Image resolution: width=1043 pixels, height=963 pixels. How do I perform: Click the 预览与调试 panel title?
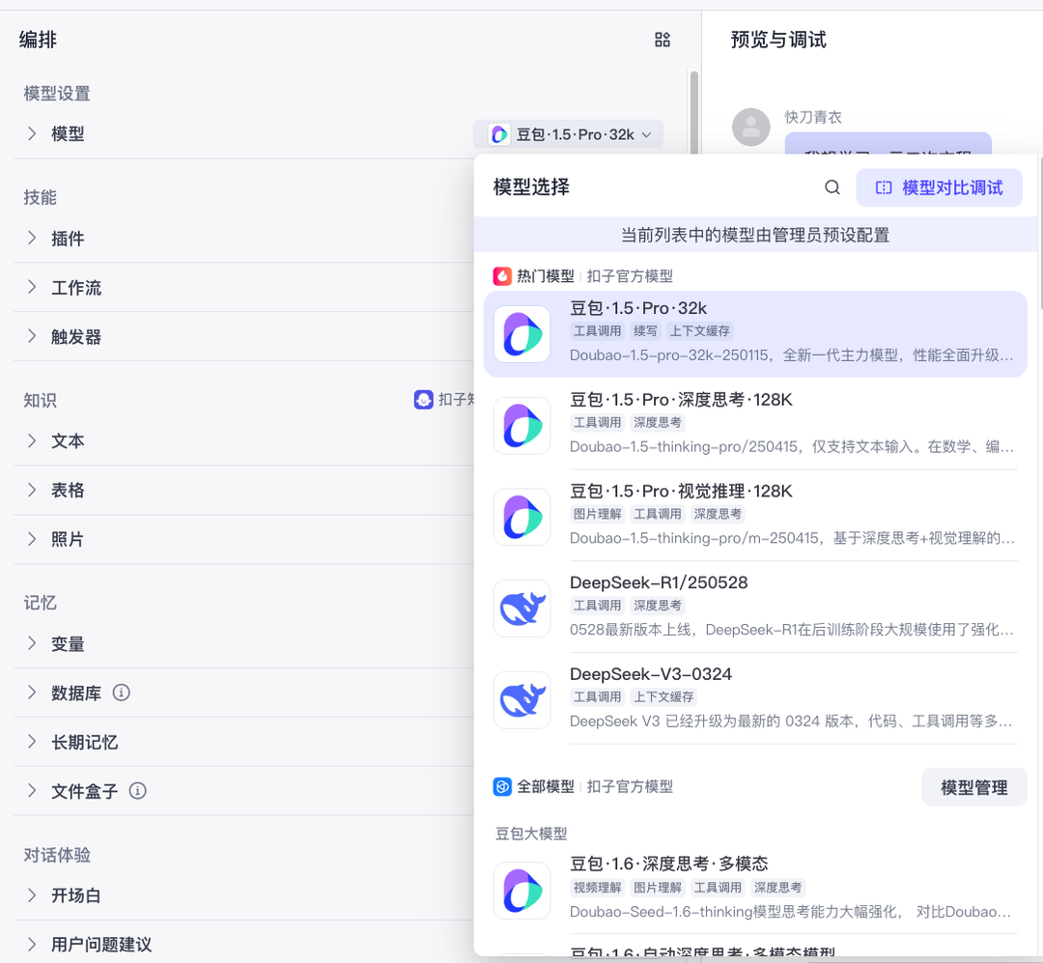click(x=778, y=40)
